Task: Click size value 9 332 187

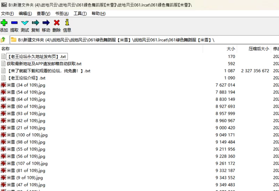Action: 225,171
